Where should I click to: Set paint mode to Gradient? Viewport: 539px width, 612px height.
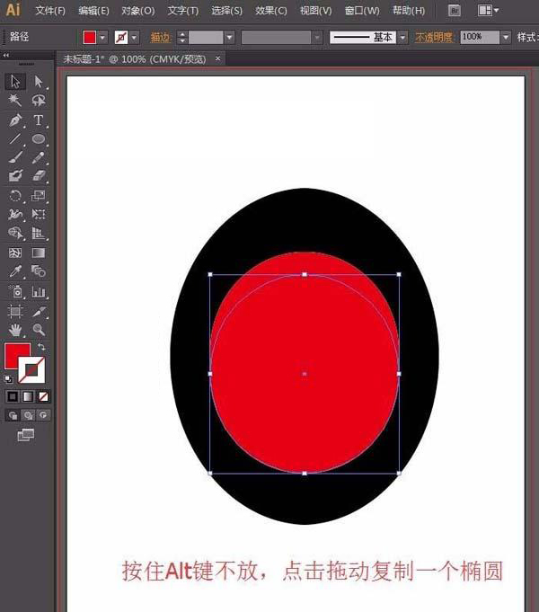coord(28,396)
